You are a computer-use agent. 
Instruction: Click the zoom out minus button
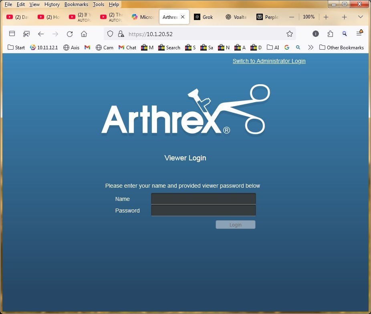pos(292,17)
